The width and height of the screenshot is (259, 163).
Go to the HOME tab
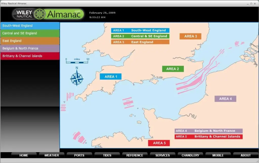[x=24, y=155]
